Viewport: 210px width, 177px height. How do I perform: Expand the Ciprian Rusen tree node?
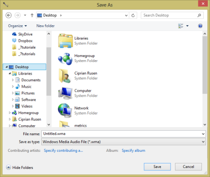click(10, 119)
